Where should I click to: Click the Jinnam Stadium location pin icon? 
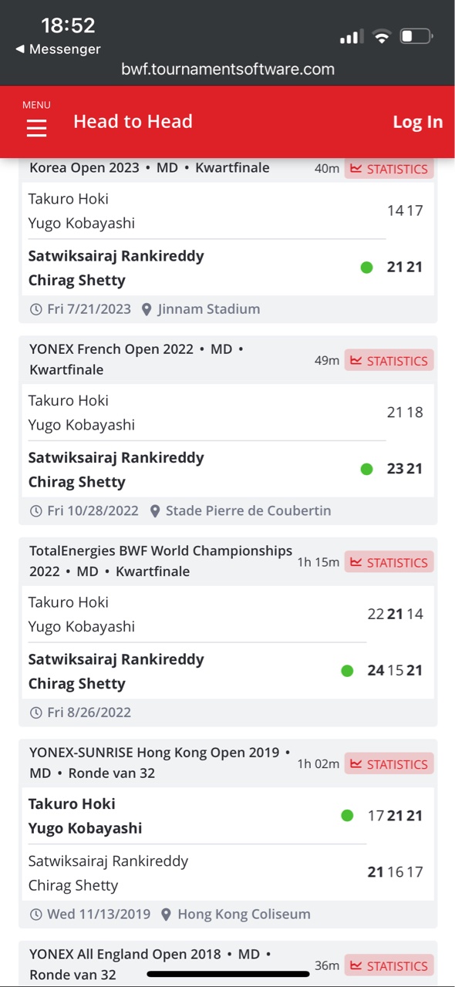click(x=147, y=309)
